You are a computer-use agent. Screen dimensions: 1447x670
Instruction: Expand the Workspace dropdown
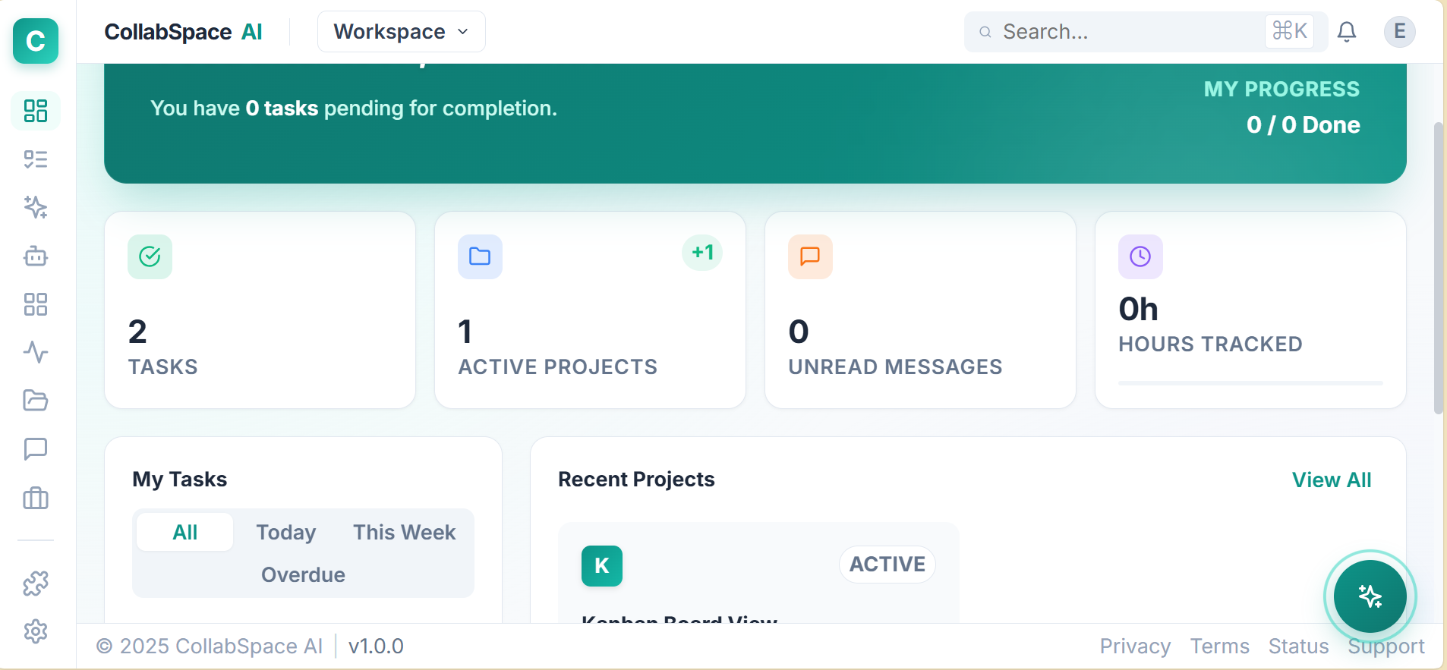(402, 32)
